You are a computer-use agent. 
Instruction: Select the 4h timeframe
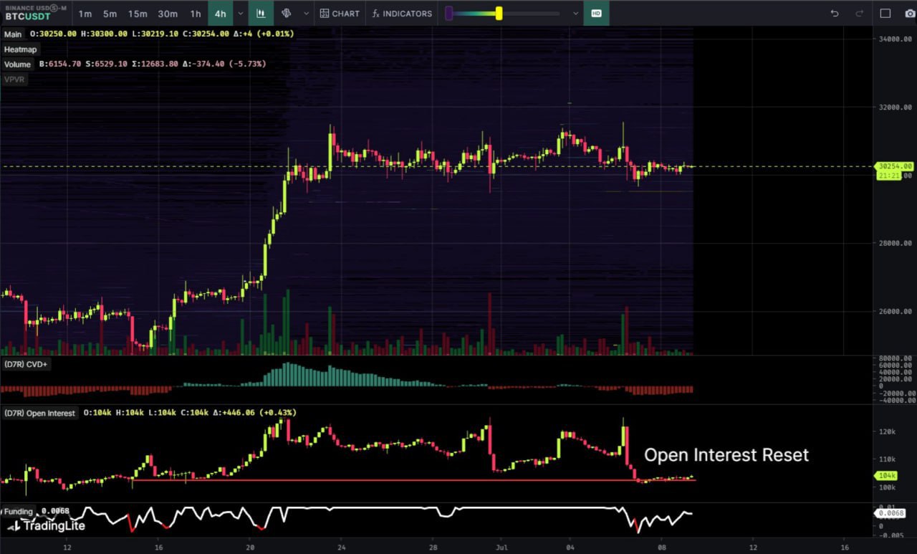221,14
